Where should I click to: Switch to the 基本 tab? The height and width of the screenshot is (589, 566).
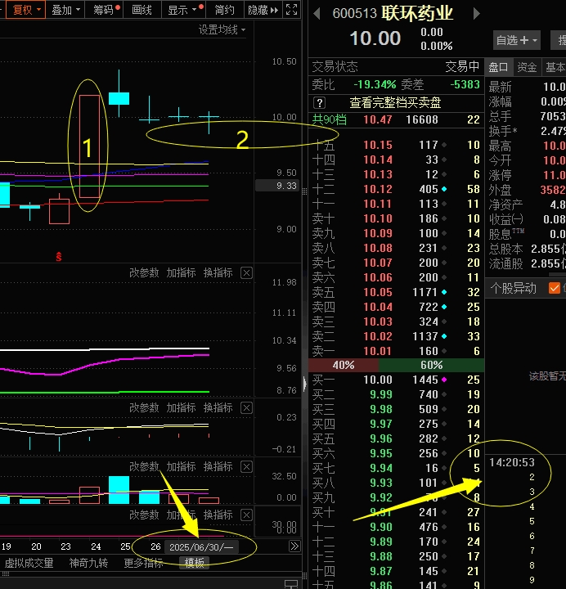[x=555, y=67]
